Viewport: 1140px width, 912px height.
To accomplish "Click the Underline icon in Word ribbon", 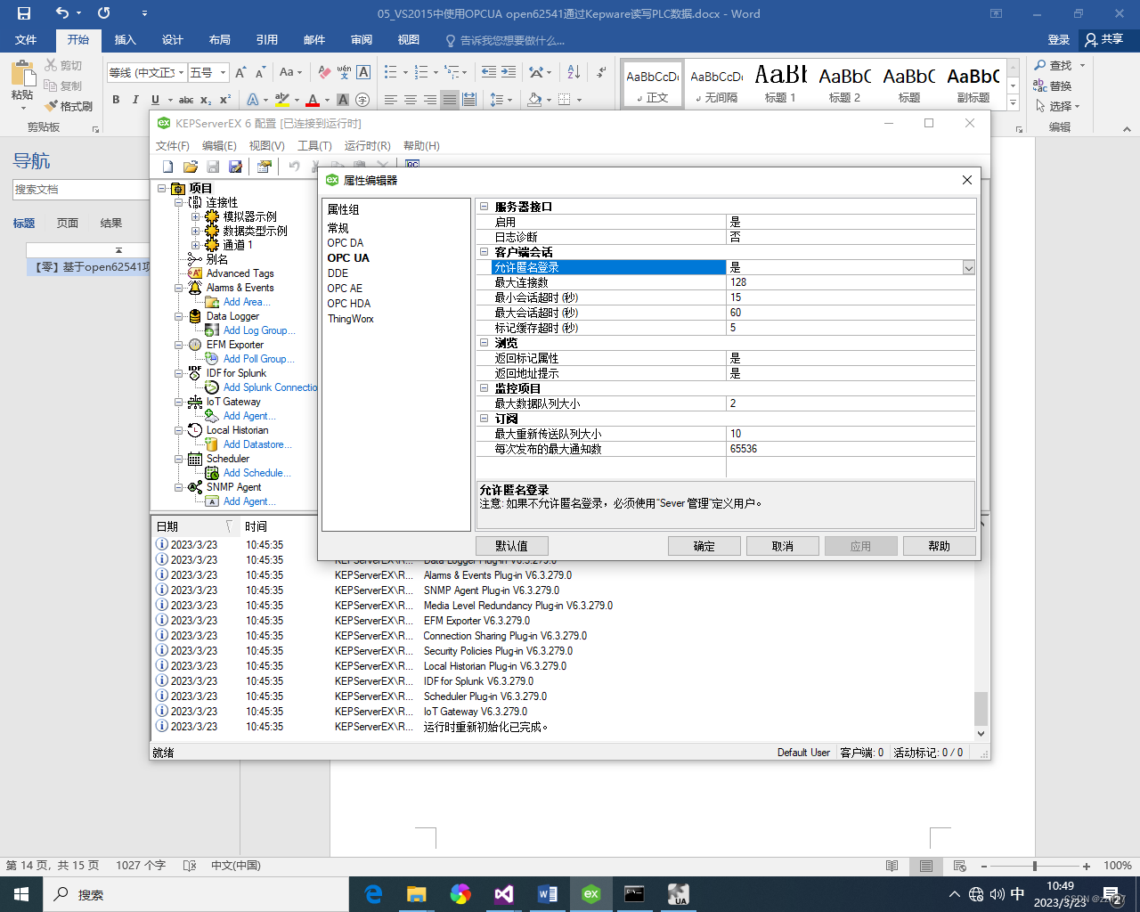I will [156, 100].
